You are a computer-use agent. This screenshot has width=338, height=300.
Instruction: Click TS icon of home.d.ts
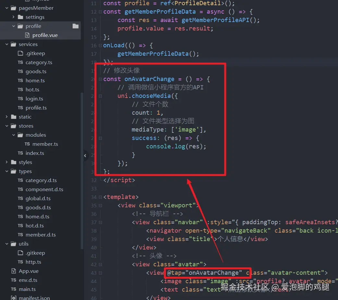tap(20, 216)
